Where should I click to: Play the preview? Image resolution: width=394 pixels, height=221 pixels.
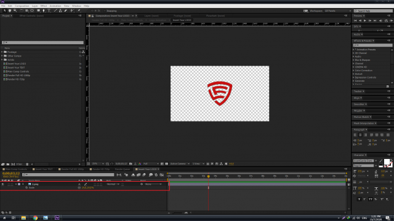(x=365, y=20)
